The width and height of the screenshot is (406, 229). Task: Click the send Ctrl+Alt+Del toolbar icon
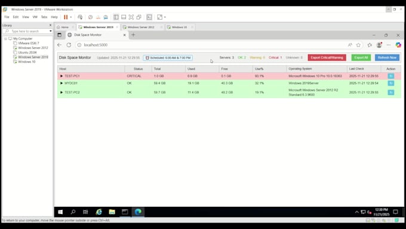click(80, 17)
